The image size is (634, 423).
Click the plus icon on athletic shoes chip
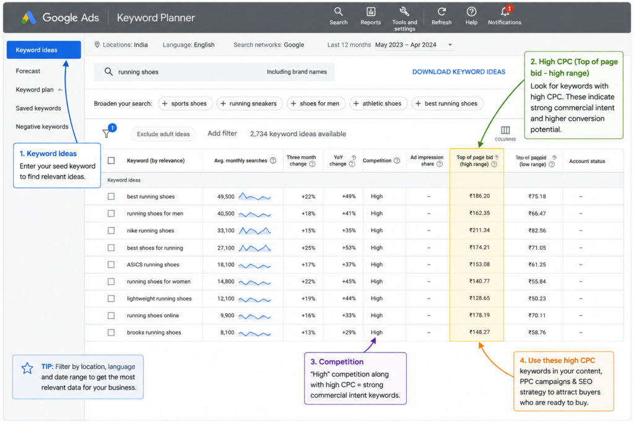(356, 103)
